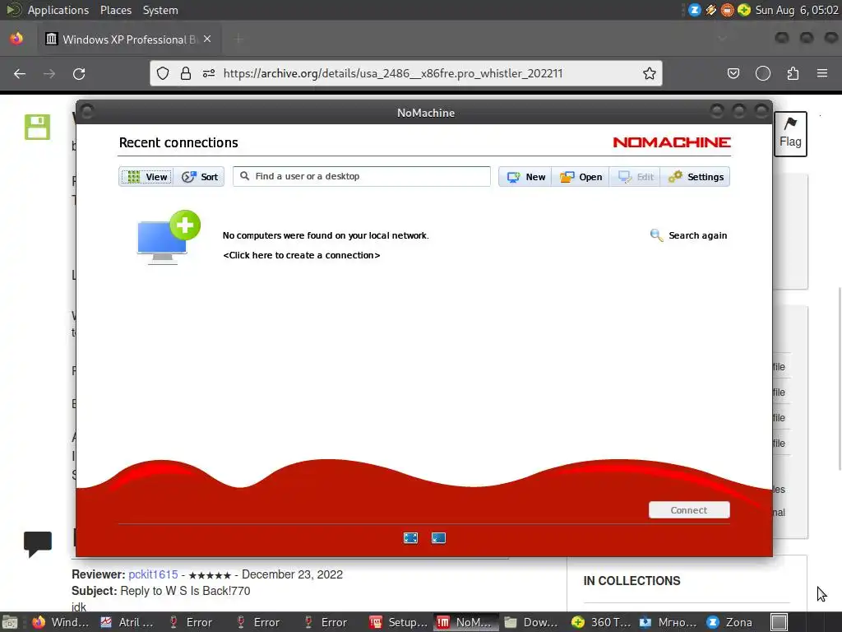
Task: Open the Places menu
Action: point(116,10)
